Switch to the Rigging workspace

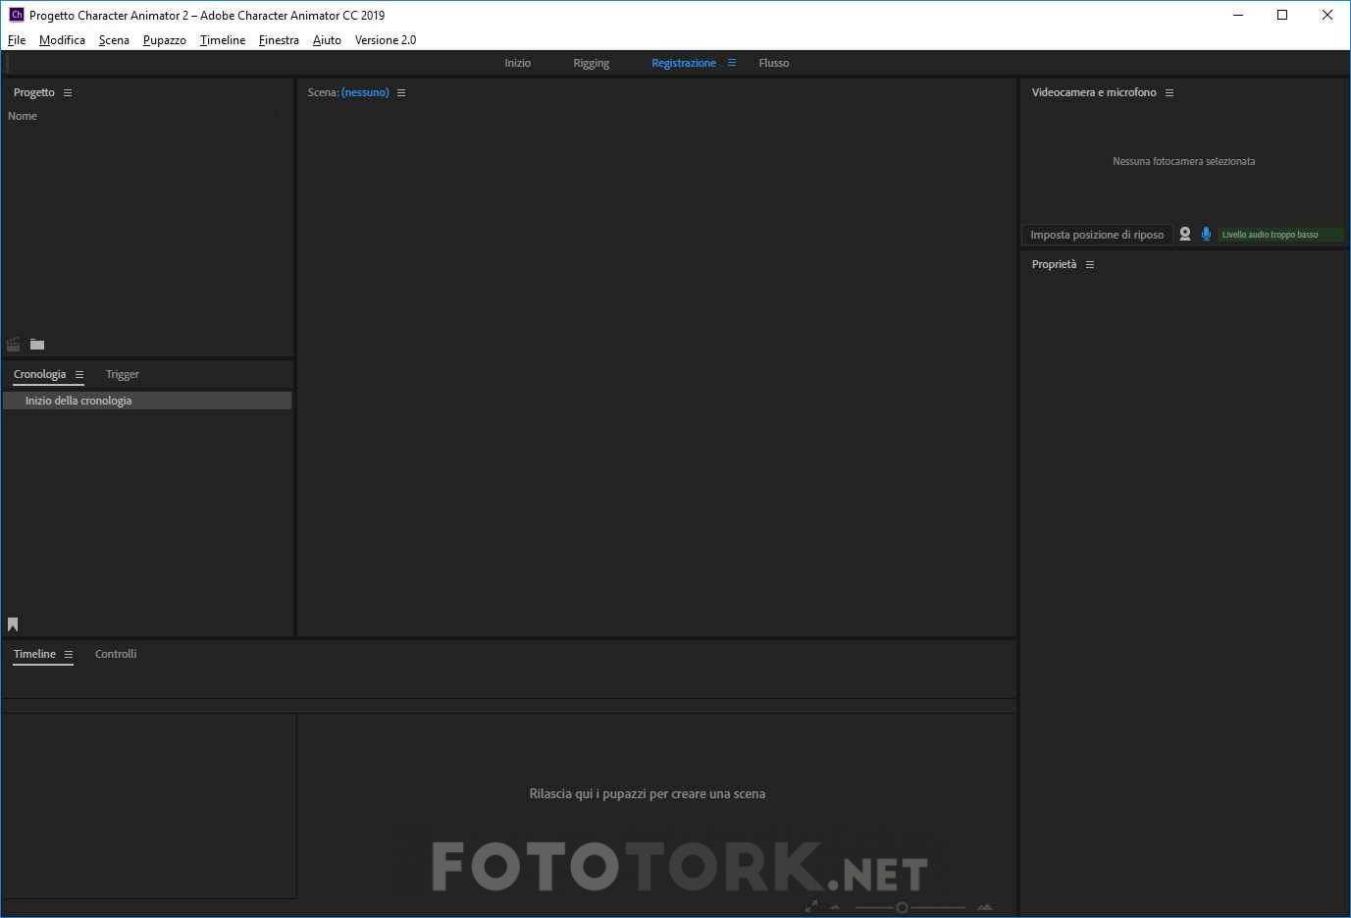tap(592, 63)
